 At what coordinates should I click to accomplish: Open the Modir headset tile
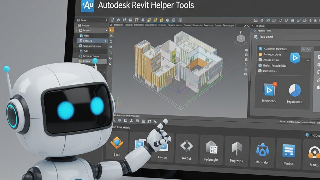(312, 154)
